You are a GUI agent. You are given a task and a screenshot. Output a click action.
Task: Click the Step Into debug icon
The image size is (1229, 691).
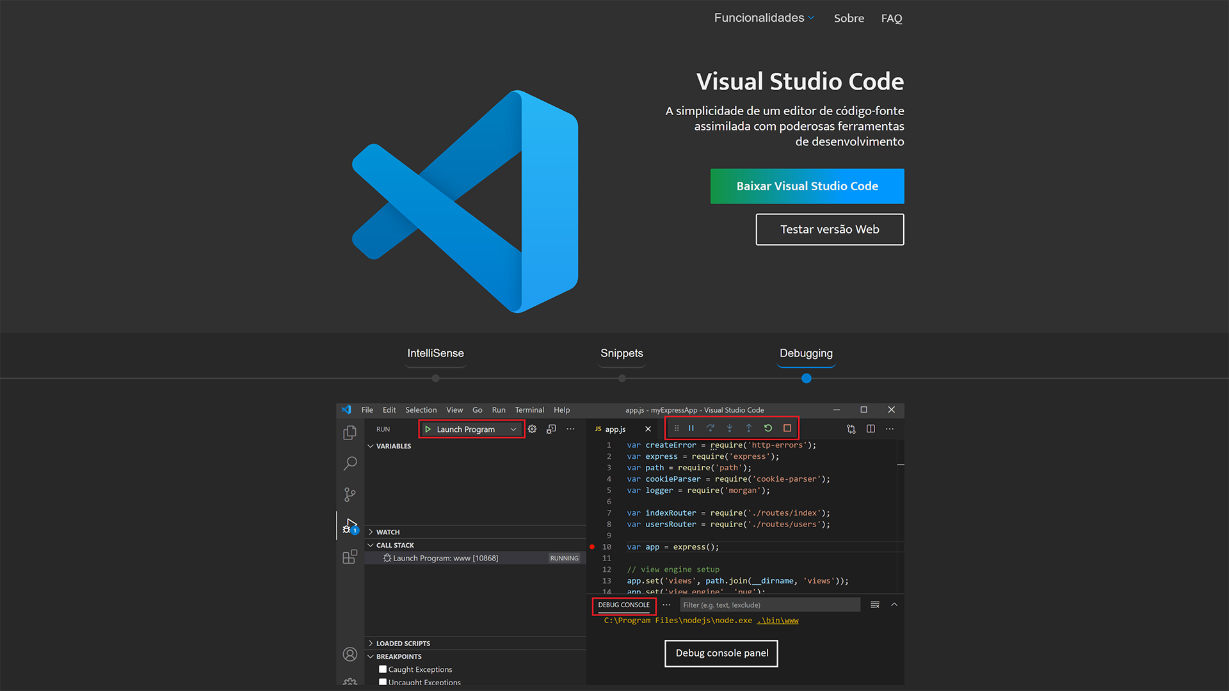point(729,428)
